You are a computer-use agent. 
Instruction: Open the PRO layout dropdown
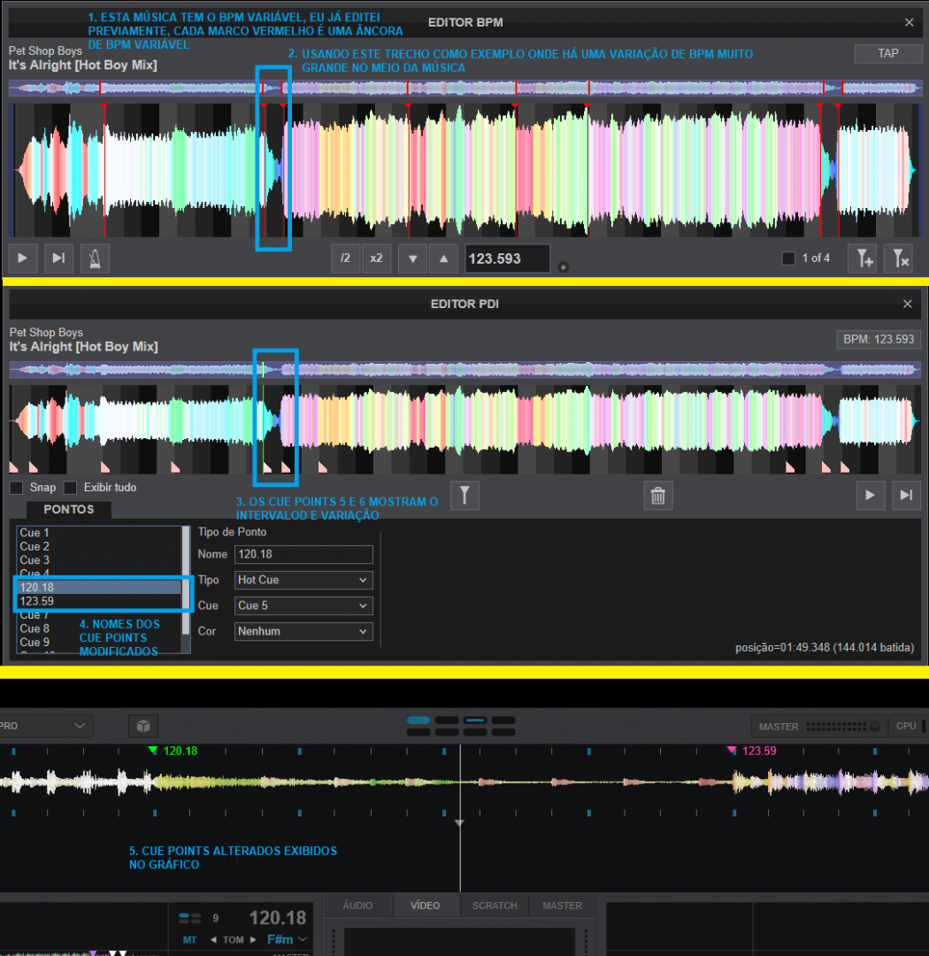(45, 726)
